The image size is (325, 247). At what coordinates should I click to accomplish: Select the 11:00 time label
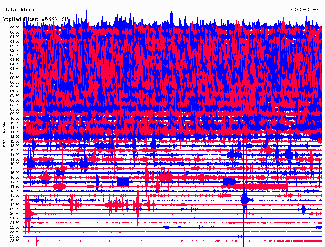click(x=15, y=128)
